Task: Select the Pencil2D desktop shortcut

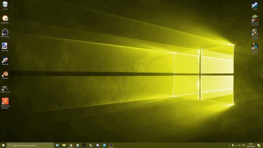Action: point(5,61)
